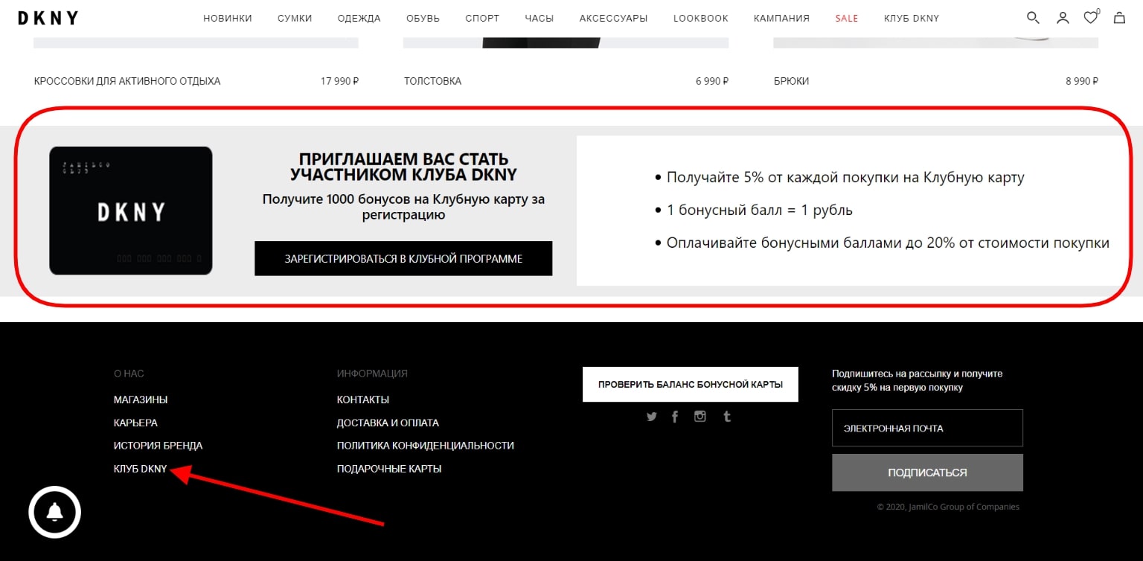Open the Twitter social icon
Image resolution: width=1143 pixels, height=561 pixels.
coord(652,417)
